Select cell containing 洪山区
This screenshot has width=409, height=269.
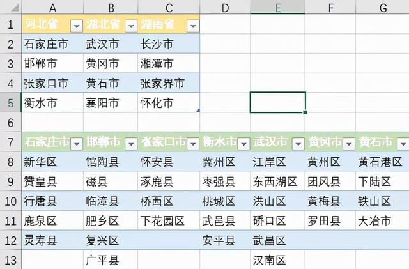(x=277, y=201)
